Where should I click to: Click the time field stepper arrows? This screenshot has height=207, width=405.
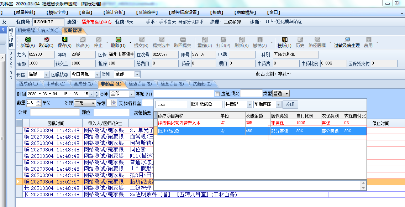(x=96, y=94)
